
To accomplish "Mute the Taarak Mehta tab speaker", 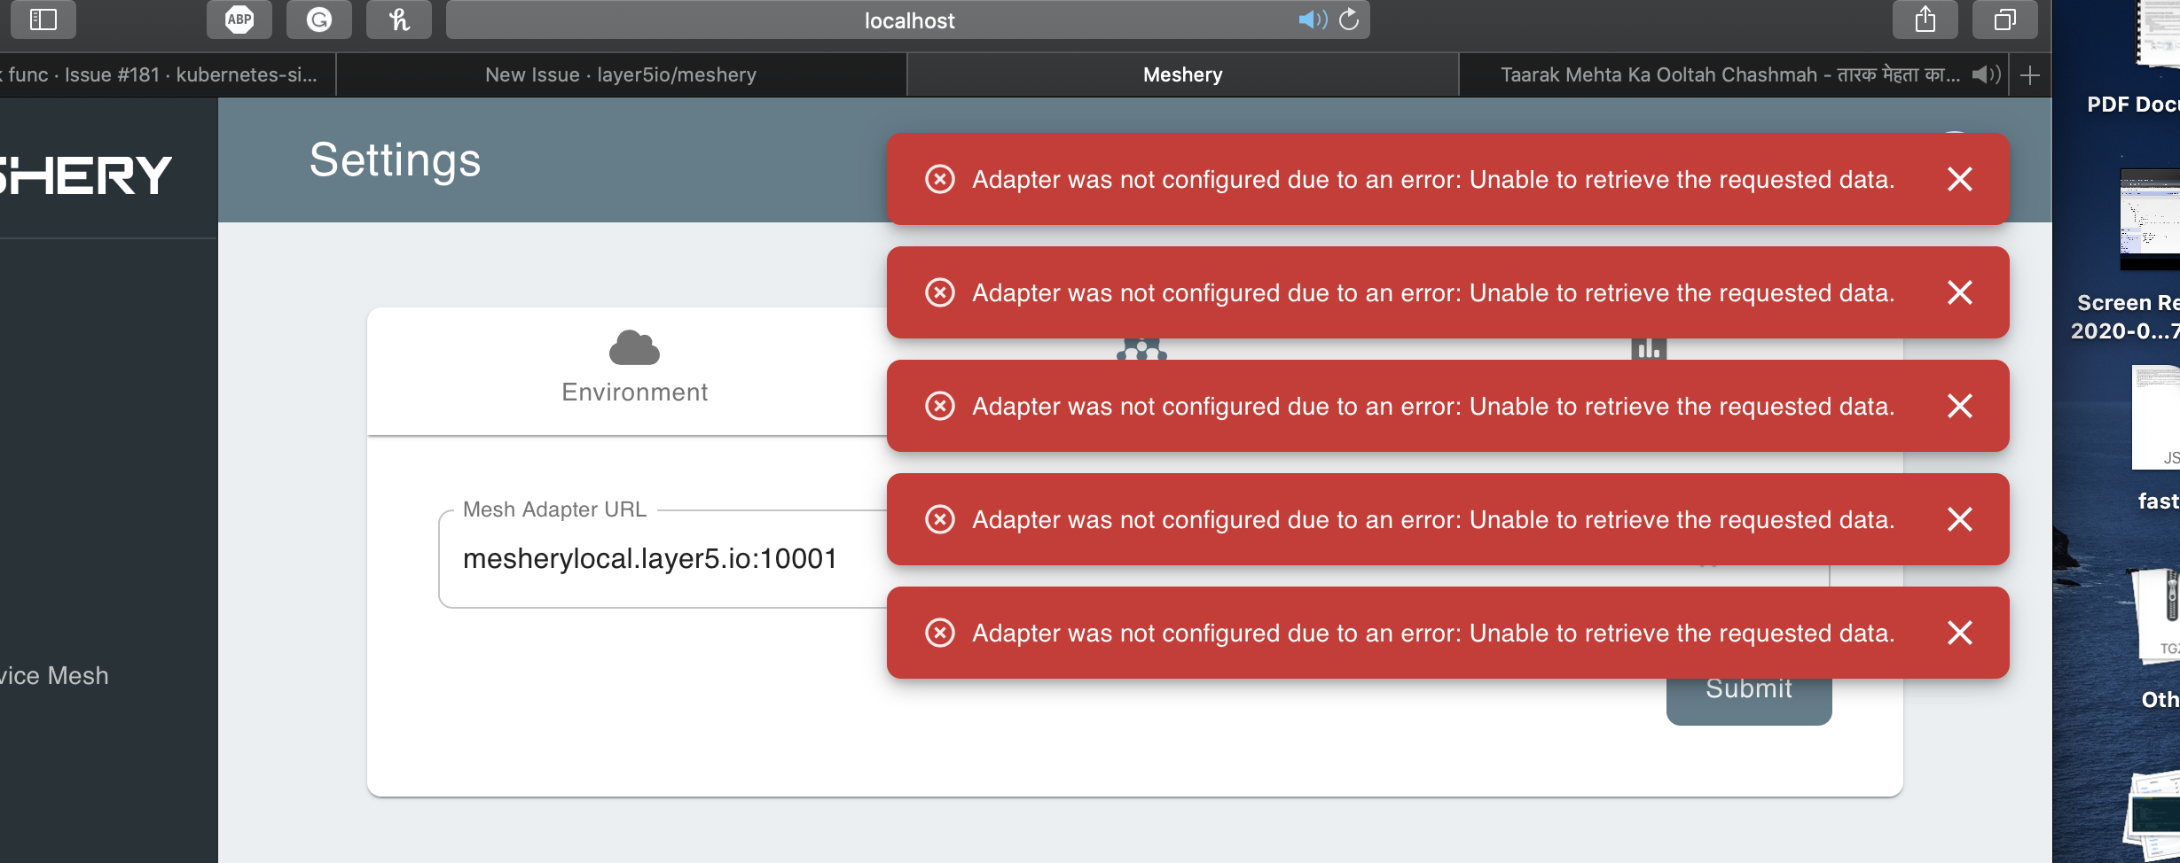I will click(x=1986, y=74).
